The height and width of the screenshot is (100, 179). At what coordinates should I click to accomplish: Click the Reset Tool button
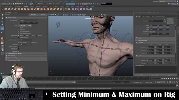(34, 15)
